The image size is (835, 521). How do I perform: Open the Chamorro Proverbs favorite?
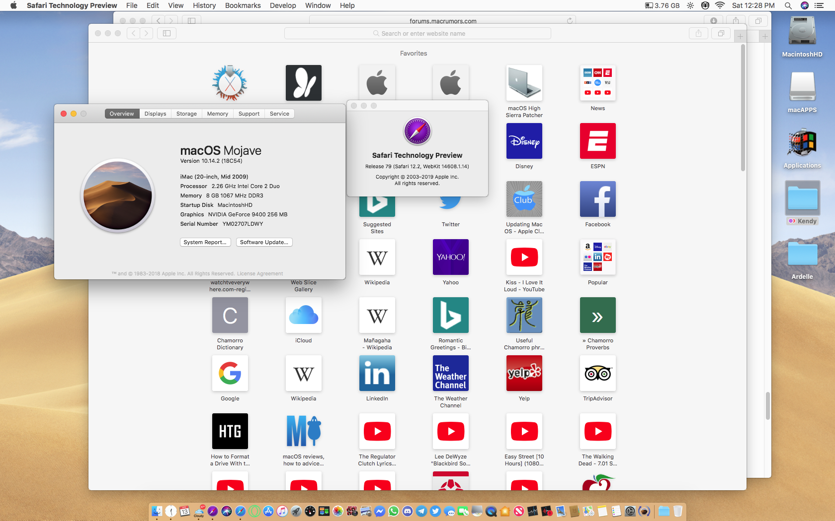click(x=597, y=315)
